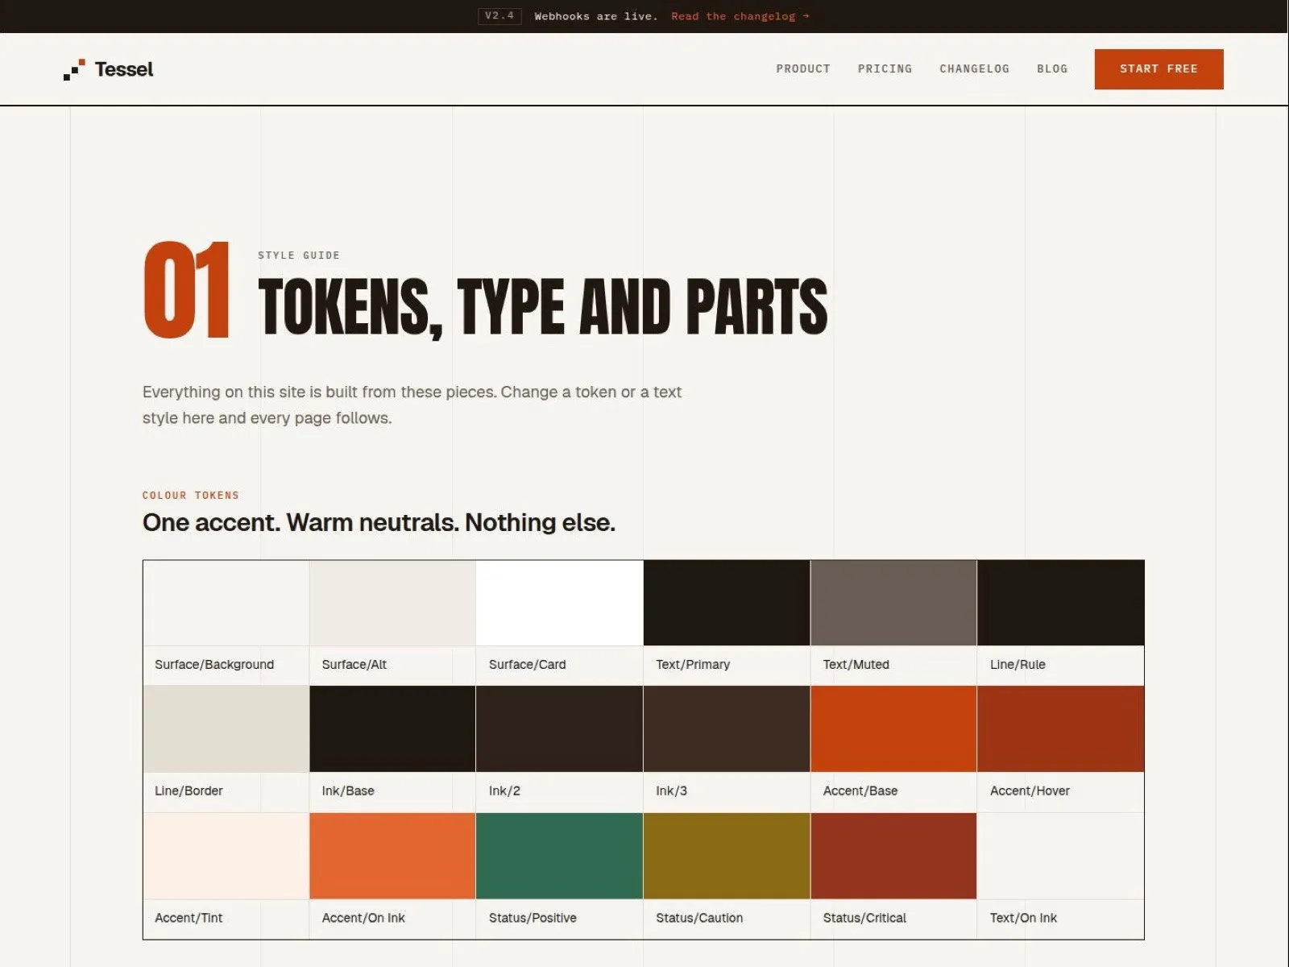Viewport: 1289px width, 967px height.
Task: Select the Ink/Base swatch
Action: pyautogui.click(x=392, y=729)
